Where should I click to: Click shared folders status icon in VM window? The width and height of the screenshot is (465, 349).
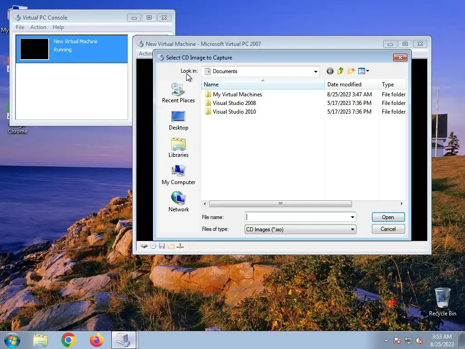[x=171, y=246]
